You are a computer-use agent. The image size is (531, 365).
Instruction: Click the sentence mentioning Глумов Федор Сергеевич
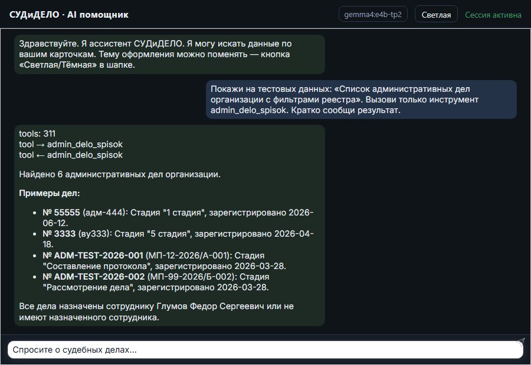(156, 312)
